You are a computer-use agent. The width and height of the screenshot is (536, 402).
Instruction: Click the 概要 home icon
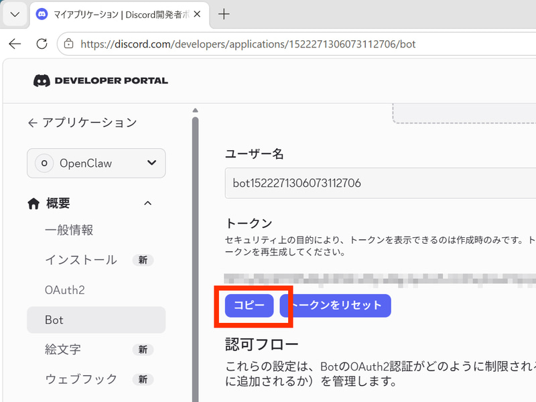pyautogui.click(x=33, y=204)
